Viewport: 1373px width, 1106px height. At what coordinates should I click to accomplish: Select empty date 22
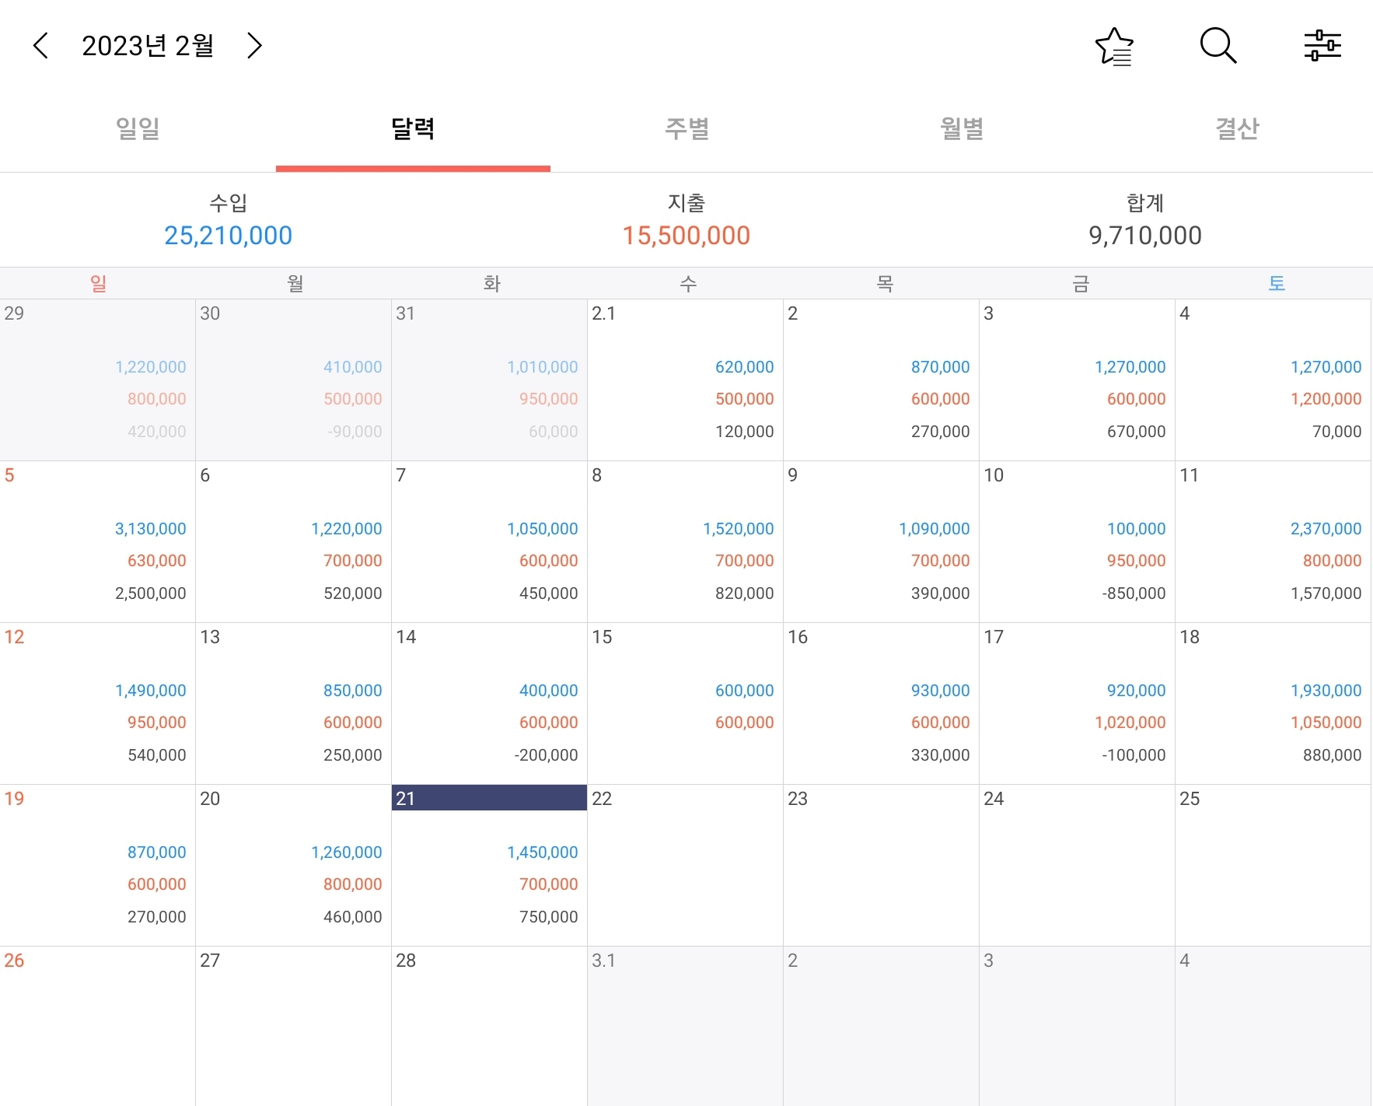tap(685, 866)
